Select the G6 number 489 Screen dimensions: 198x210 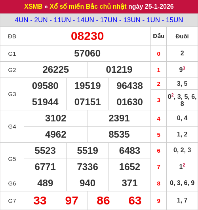tap(45, 183)
